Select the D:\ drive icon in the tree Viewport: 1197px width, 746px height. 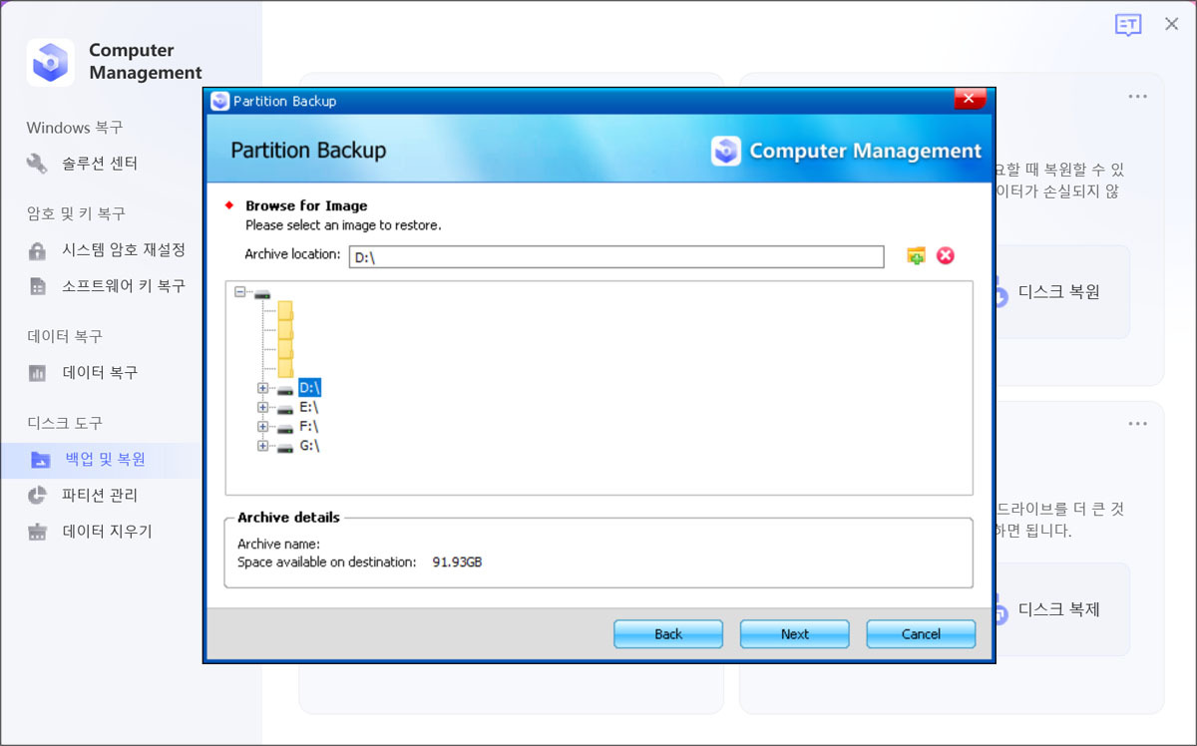coord(285,388)
